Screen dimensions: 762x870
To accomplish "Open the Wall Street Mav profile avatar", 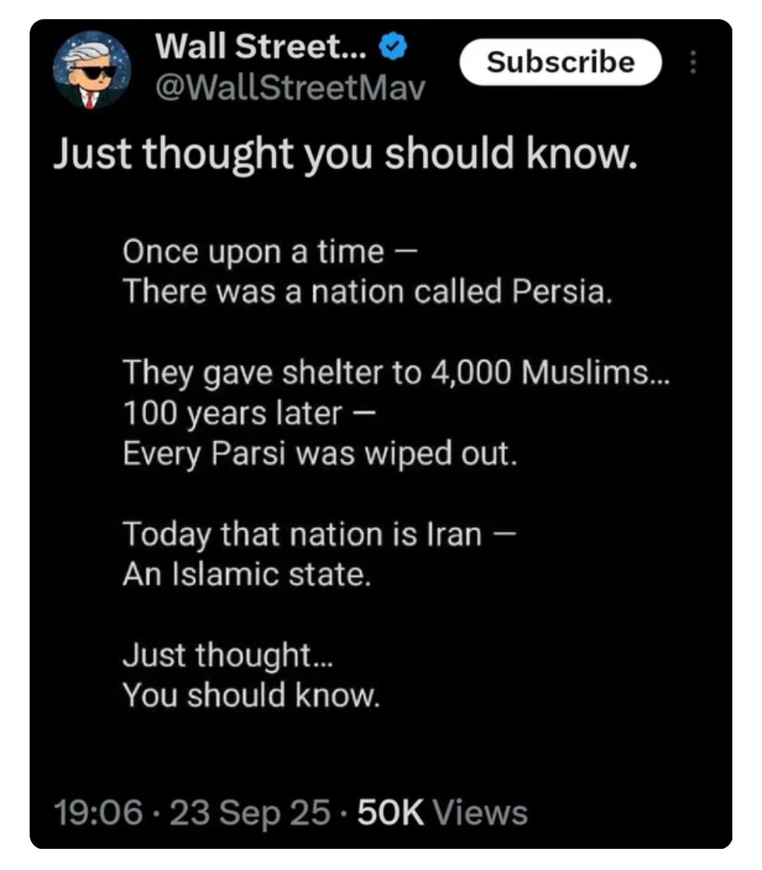I will click(93, 71).
